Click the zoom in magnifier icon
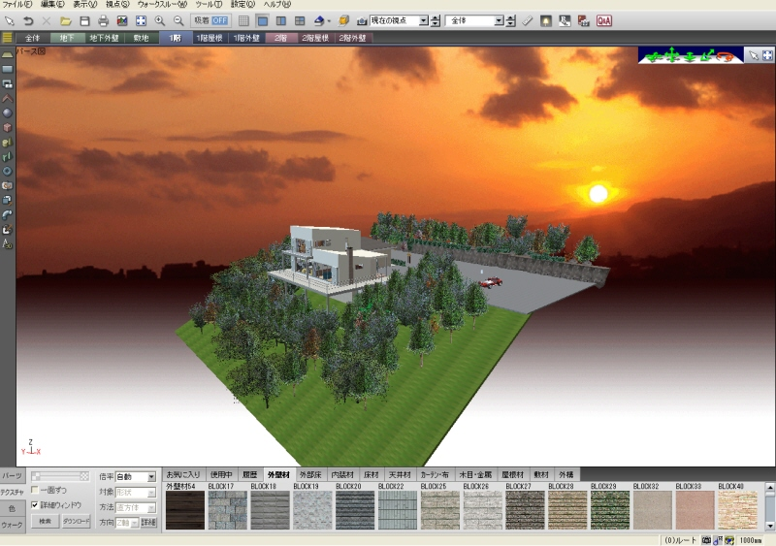The height and width of the screenshot is (546, 776). (160, 20)
